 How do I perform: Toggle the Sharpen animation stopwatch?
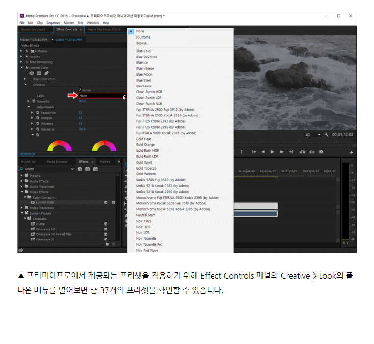pyautogui.click(x=38, y=118)
